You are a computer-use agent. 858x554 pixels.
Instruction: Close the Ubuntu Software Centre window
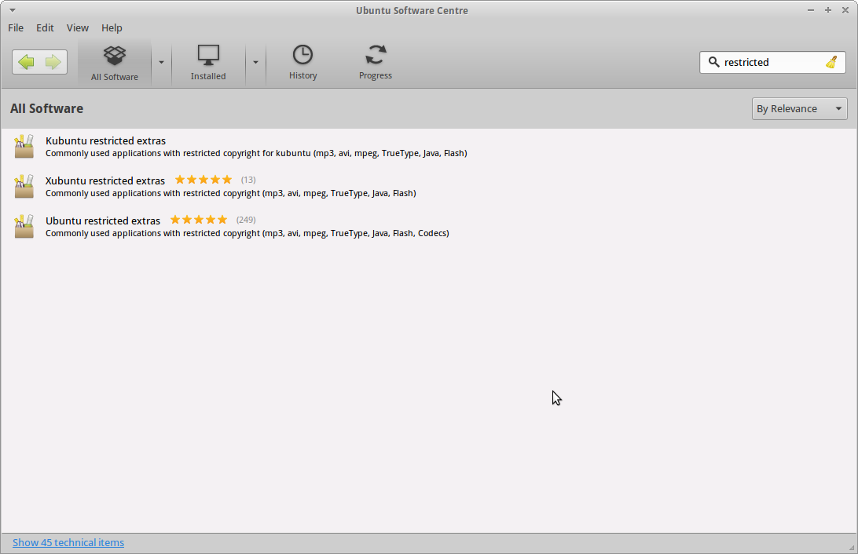pyautogui.click(x=845, y=10)
